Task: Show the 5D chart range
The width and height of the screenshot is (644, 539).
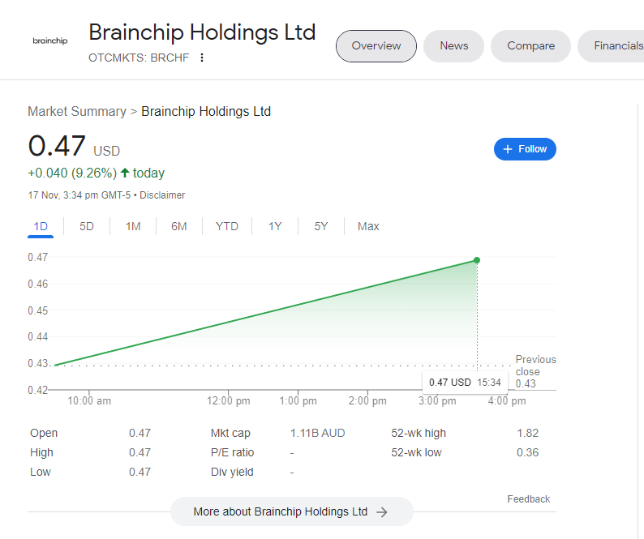Action: (x=87, y=226)
